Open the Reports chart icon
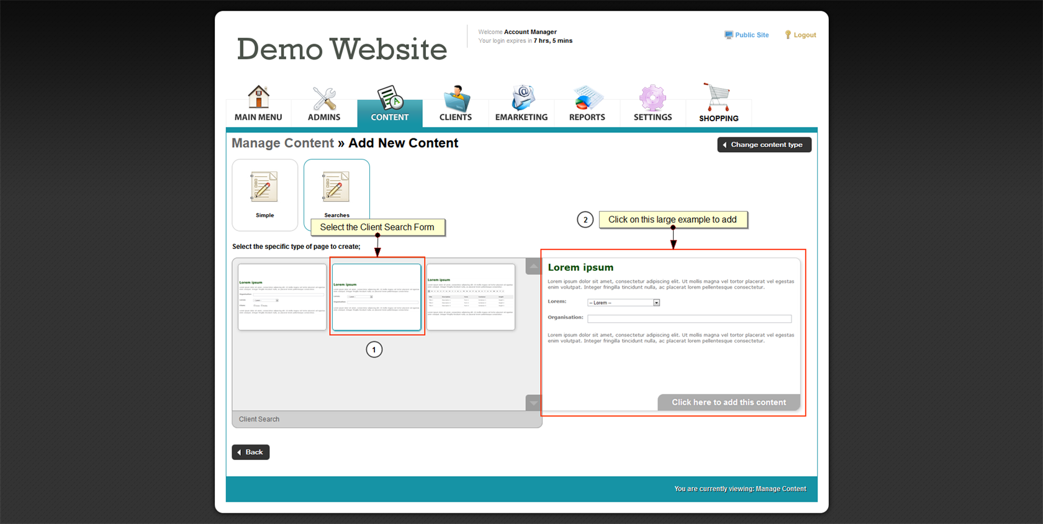The image size is (1043, 524). 587,99
